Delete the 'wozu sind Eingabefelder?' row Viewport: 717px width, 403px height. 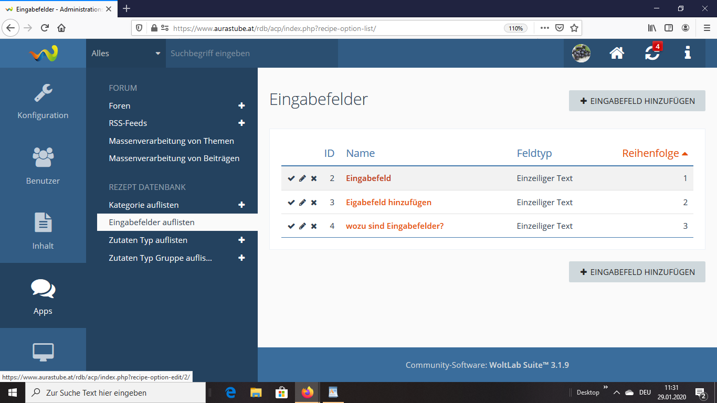pyautogui.click(x=314, y=226)
